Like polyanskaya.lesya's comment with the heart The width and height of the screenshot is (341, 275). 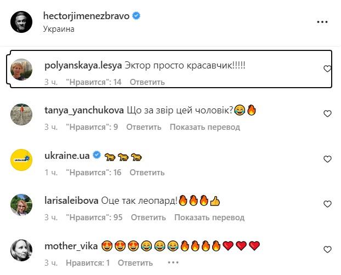(327, 69)
